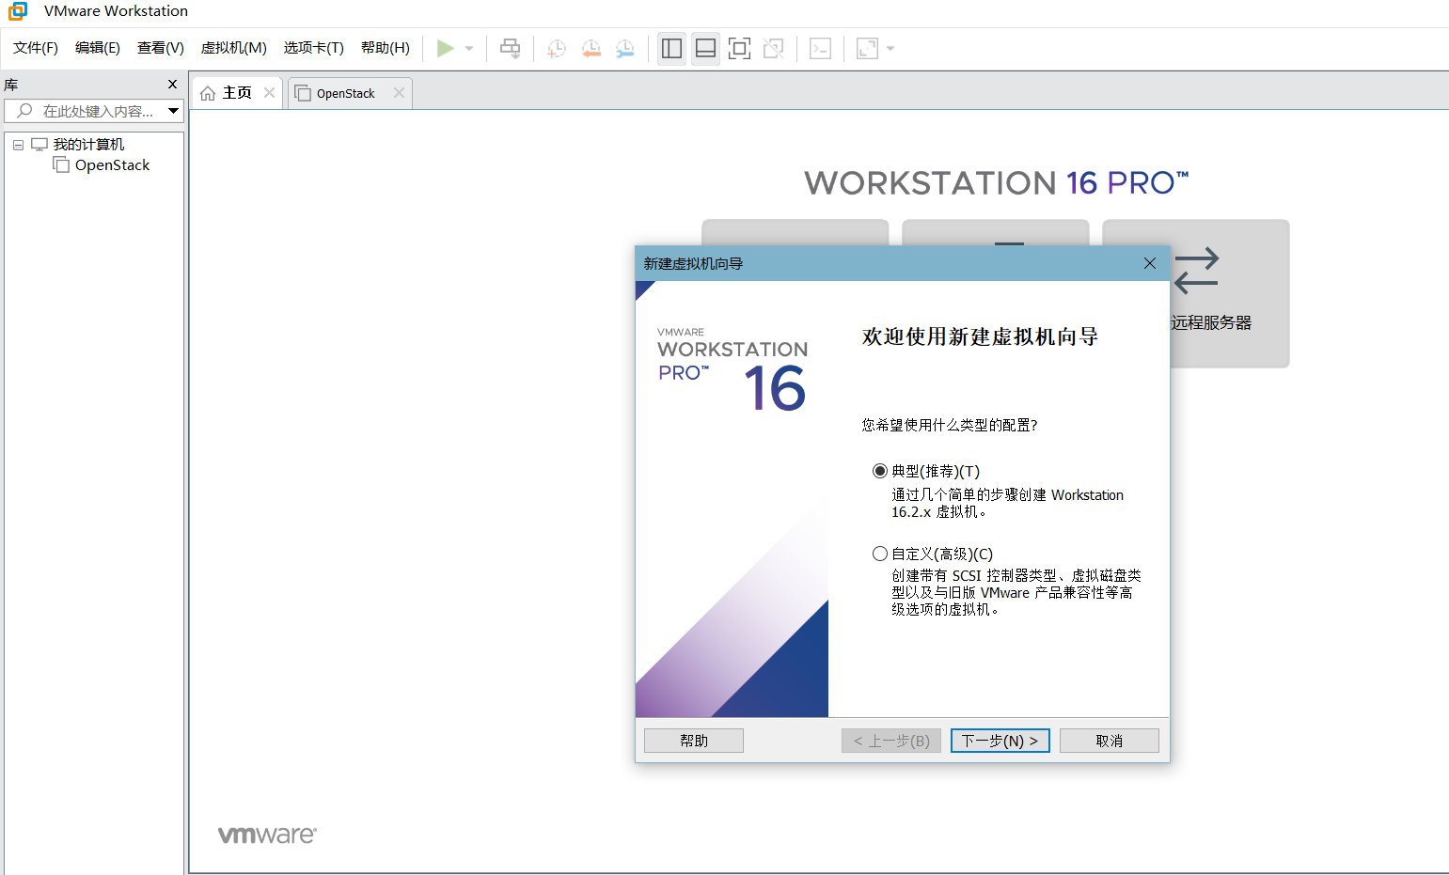1449x875 pixels.
Task: Open the 虚拟机(M) menu
Action: [x=234, y=48]
